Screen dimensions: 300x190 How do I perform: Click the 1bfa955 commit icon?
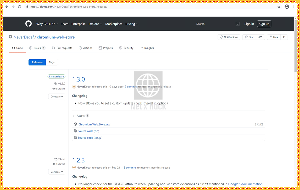(x=54, y=164)
